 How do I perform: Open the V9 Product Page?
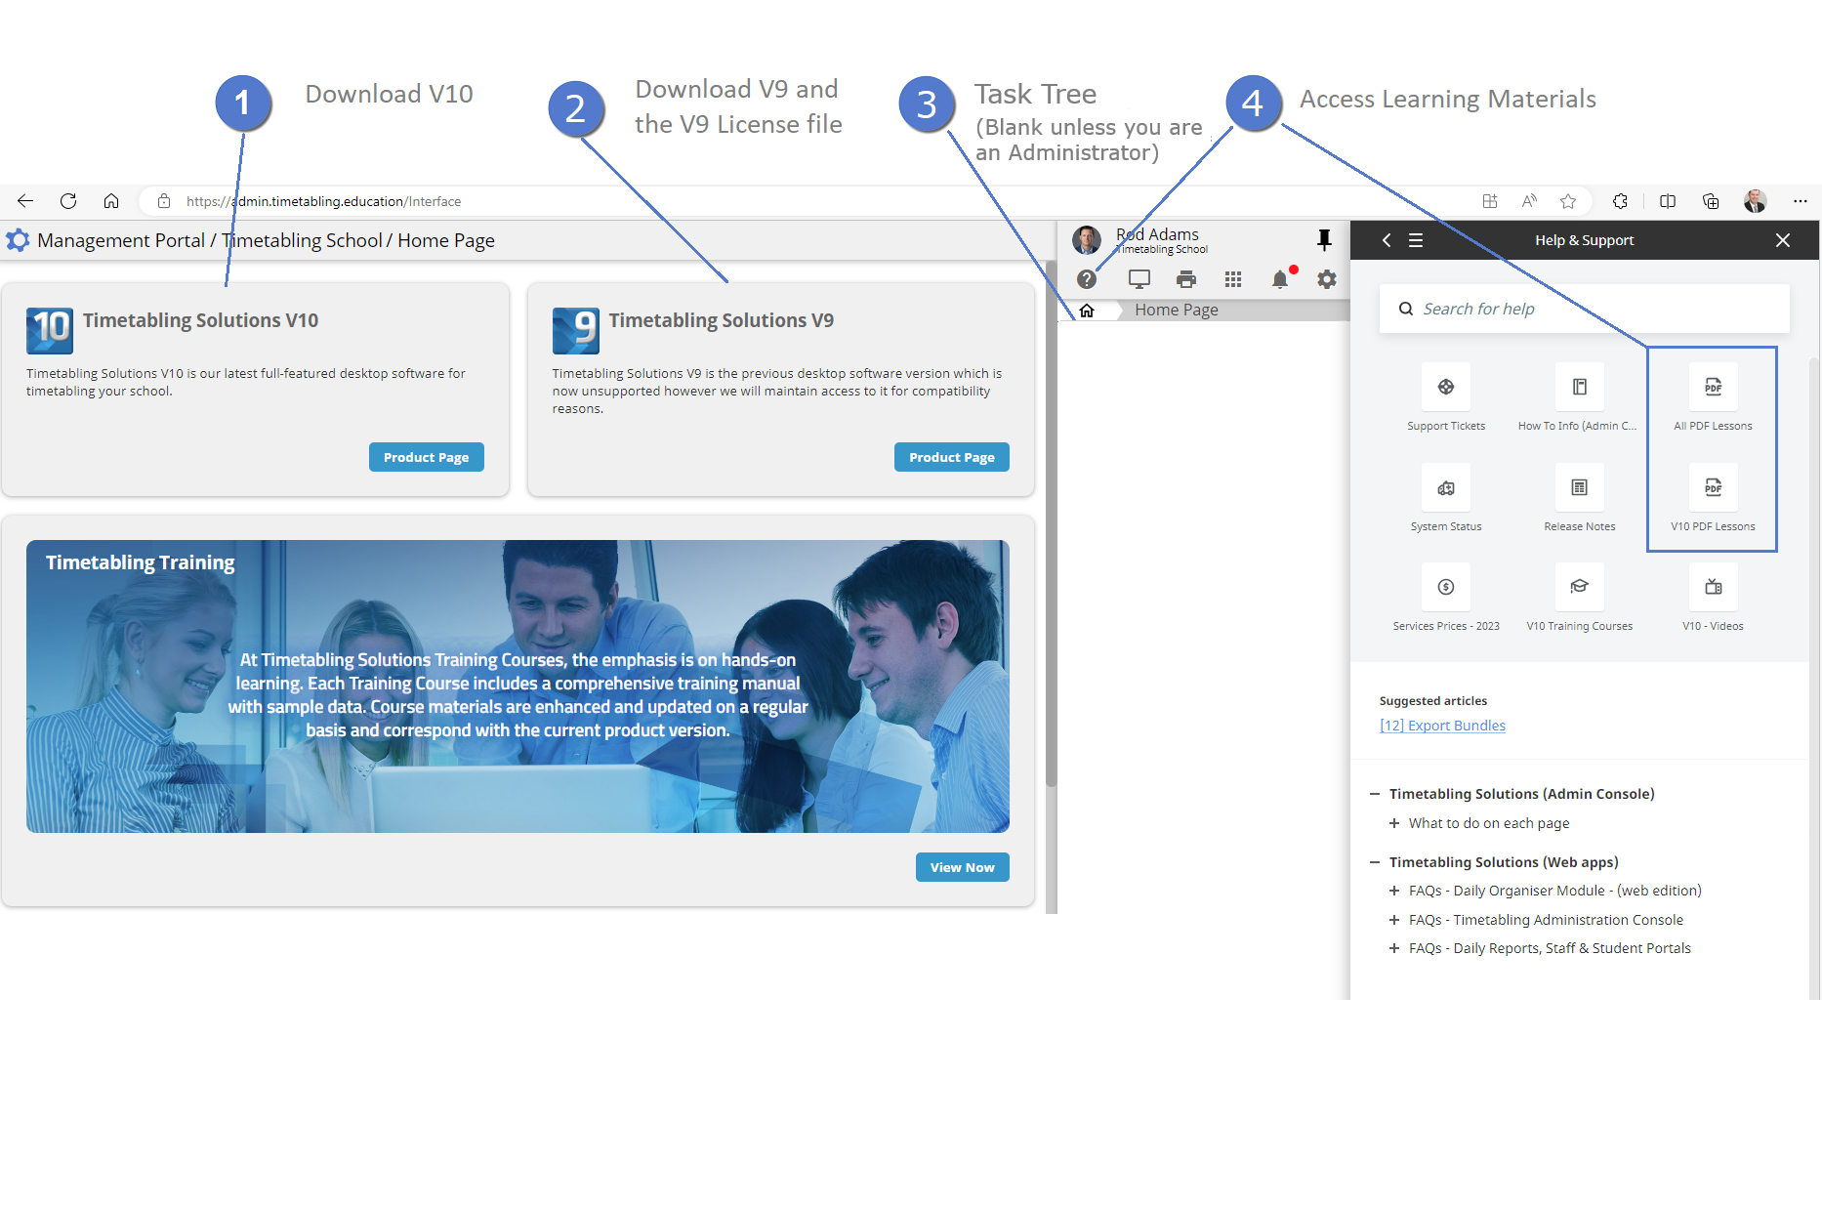[x=952, y=457]
